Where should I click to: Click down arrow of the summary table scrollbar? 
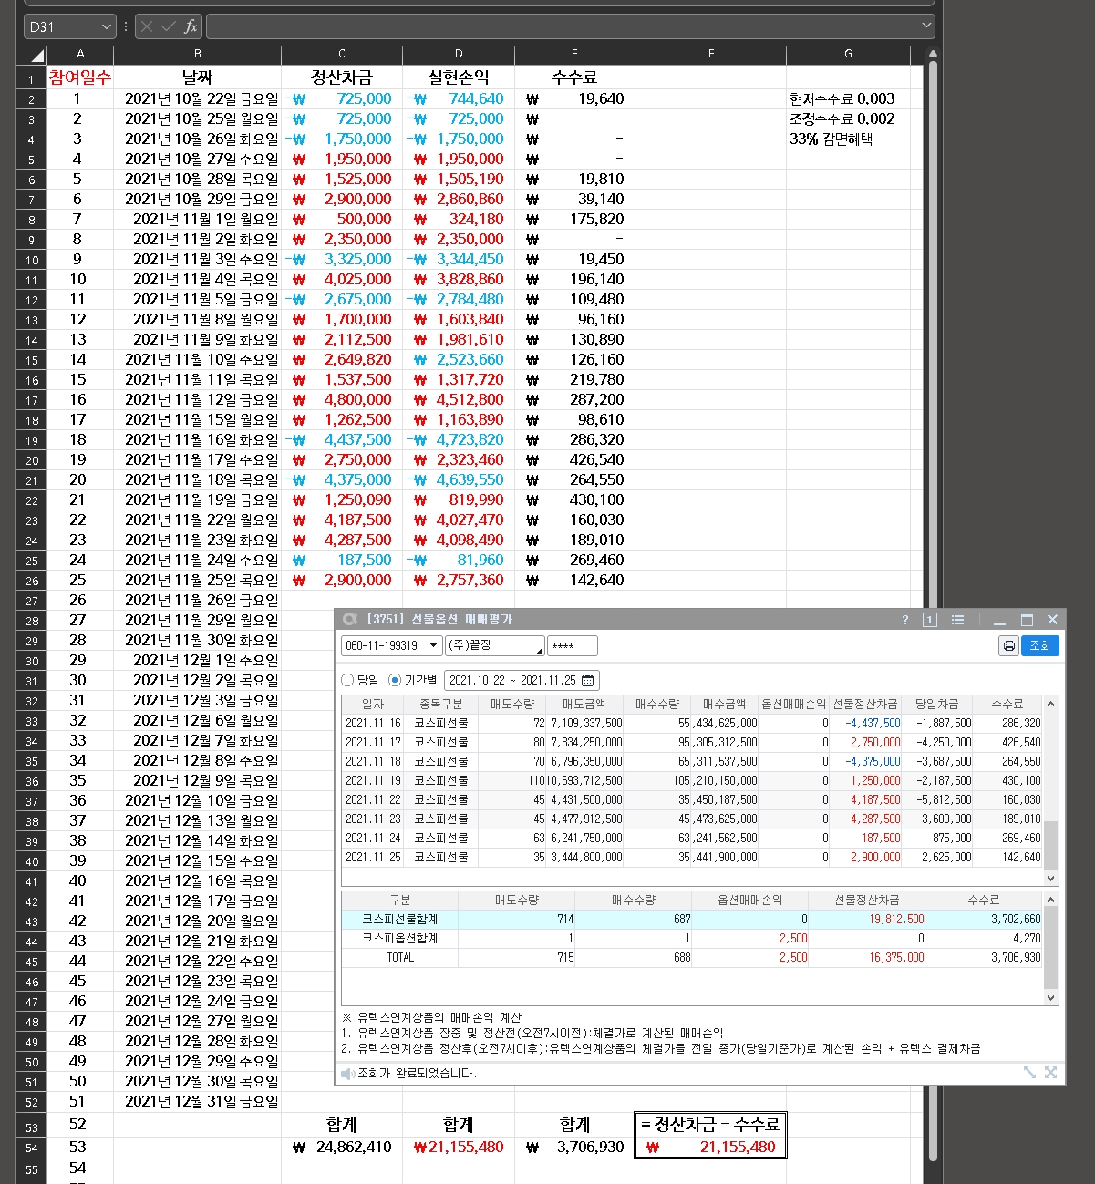tap(1051, 998)
